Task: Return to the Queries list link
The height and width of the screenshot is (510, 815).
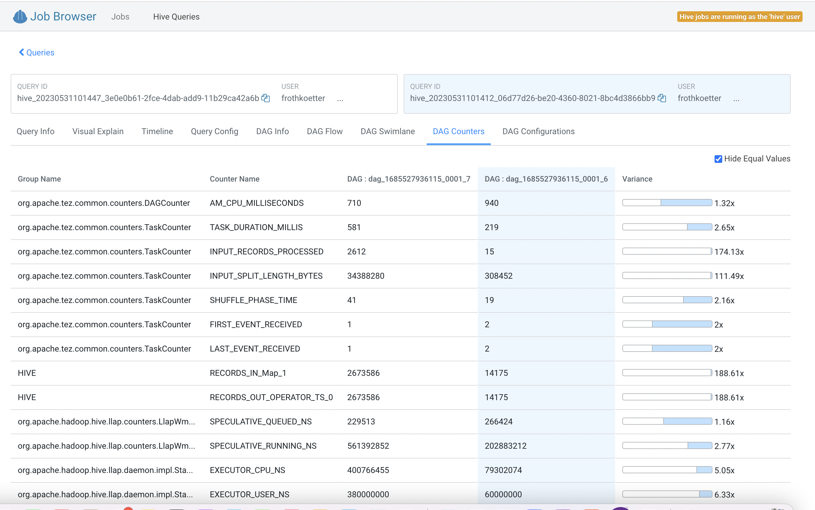Action: click(40, 53)
